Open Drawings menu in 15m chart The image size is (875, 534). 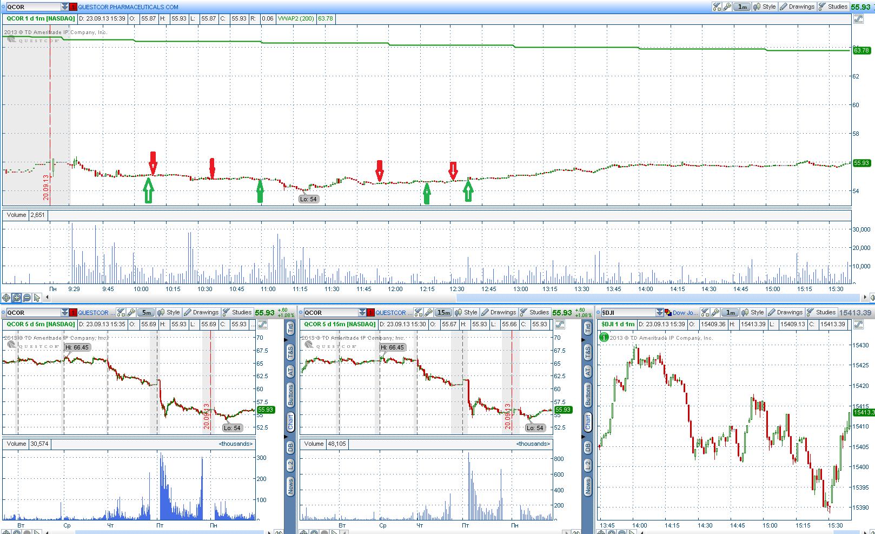pos(499,313)
